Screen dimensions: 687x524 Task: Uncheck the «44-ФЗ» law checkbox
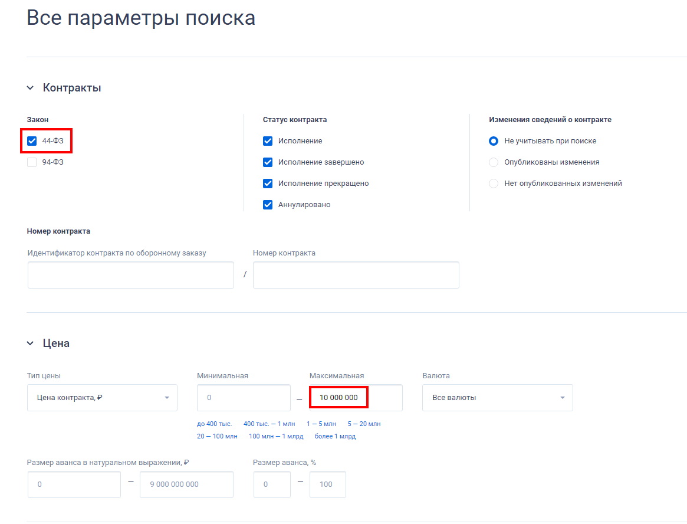tap(32, 140)
